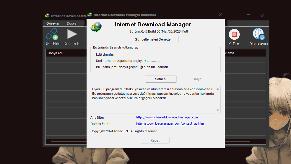Click the 'Internet Download Manager' dialog heading
The width and height of the screenshot is (291, 164).
coord(153,24)
